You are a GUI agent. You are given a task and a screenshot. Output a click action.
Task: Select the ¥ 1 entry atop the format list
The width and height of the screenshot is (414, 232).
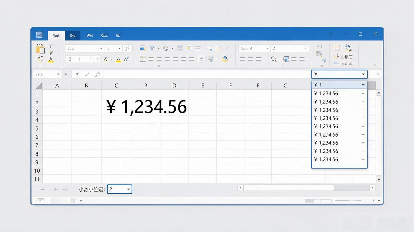point(339,85)
